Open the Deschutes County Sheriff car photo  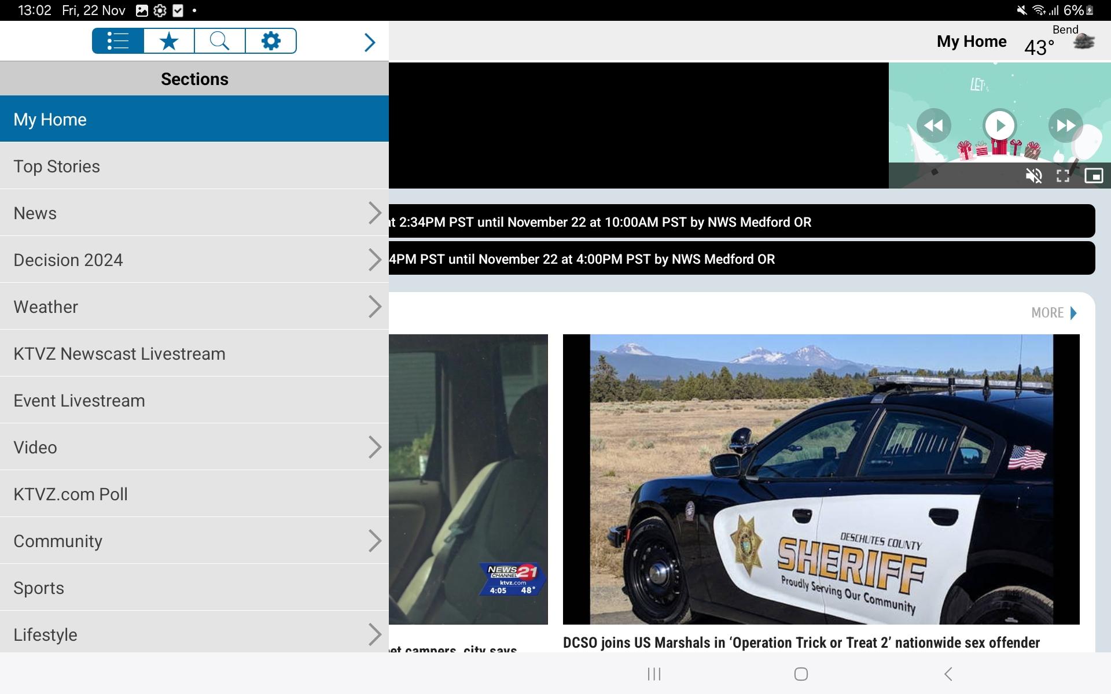821,479
